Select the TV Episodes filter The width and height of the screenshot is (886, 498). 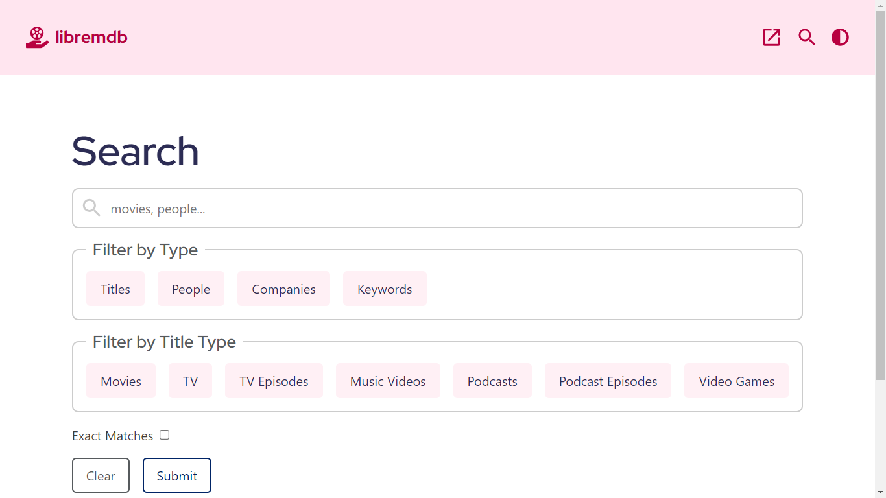click(x=274, y=381)
